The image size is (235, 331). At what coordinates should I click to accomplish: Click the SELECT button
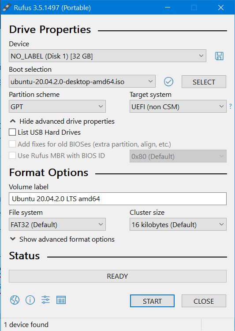204,82
